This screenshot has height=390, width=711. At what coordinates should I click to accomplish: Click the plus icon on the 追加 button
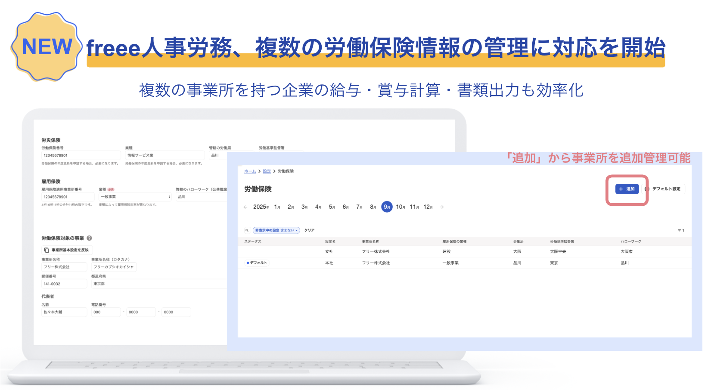621,189
